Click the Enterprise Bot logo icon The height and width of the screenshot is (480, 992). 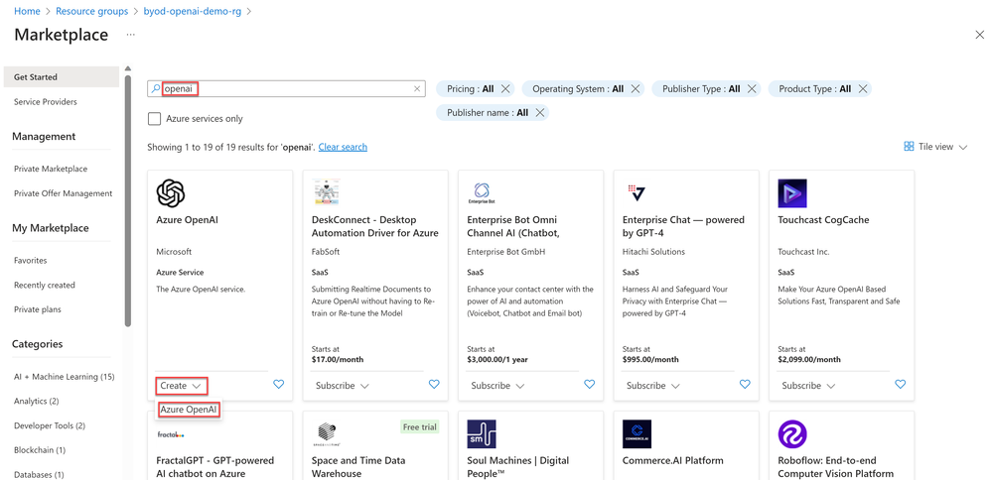[x=482, y=192]
